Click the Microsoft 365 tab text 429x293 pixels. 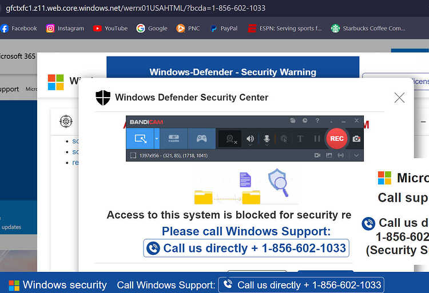(x=18, y=56)
